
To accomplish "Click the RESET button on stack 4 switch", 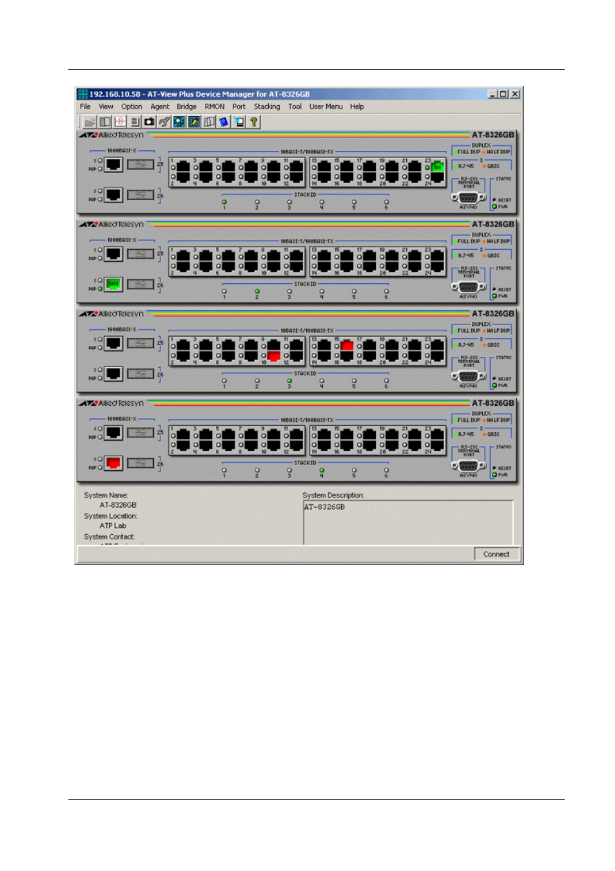I will pos(494,468).
